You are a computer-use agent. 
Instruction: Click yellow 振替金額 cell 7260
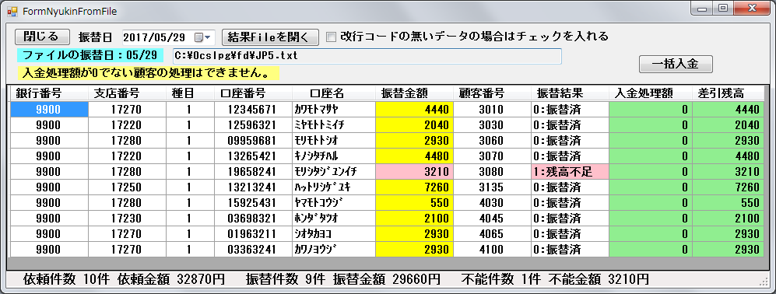pyautogui.click(x=415, y=187)
